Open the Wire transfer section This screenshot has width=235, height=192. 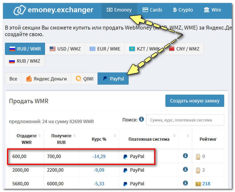212,10
